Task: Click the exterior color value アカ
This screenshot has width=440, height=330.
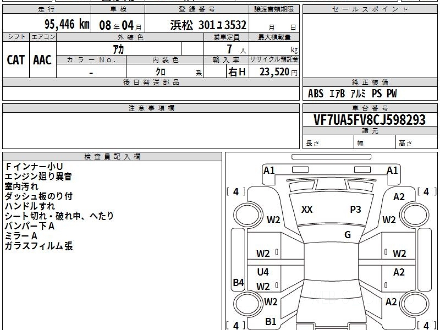Action: click(118, 48)
